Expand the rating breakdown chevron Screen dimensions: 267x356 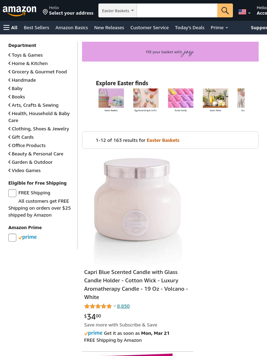coord(115,306)
